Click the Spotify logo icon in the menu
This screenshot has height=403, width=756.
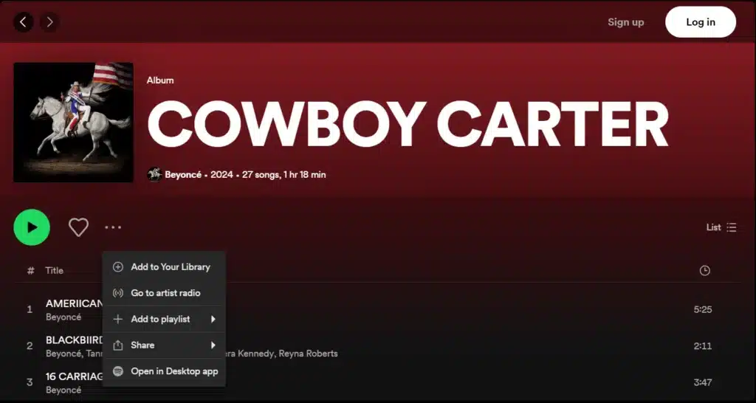click(117, 371)
